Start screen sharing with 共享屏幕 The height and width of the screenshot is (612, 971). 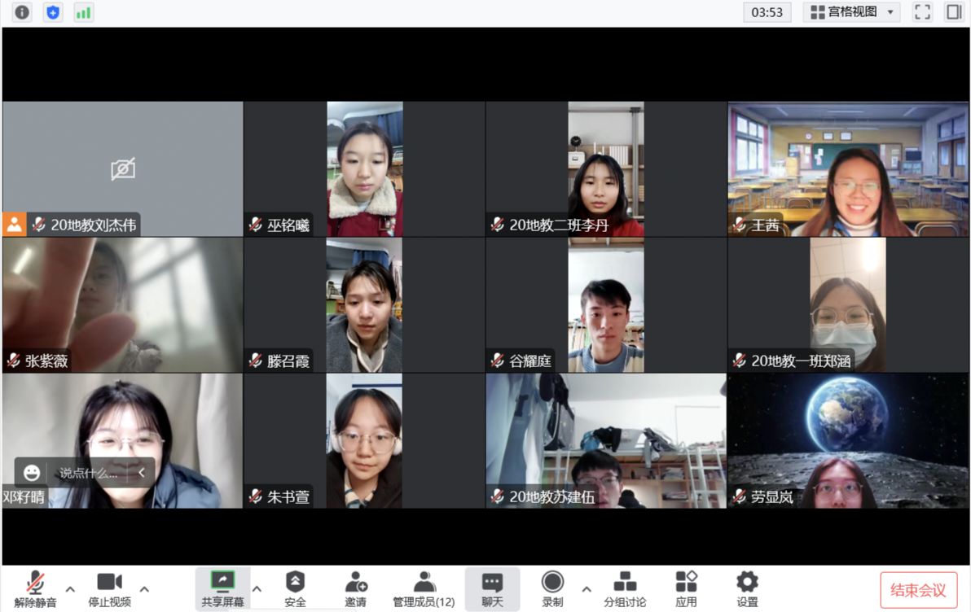click(222, 588)
